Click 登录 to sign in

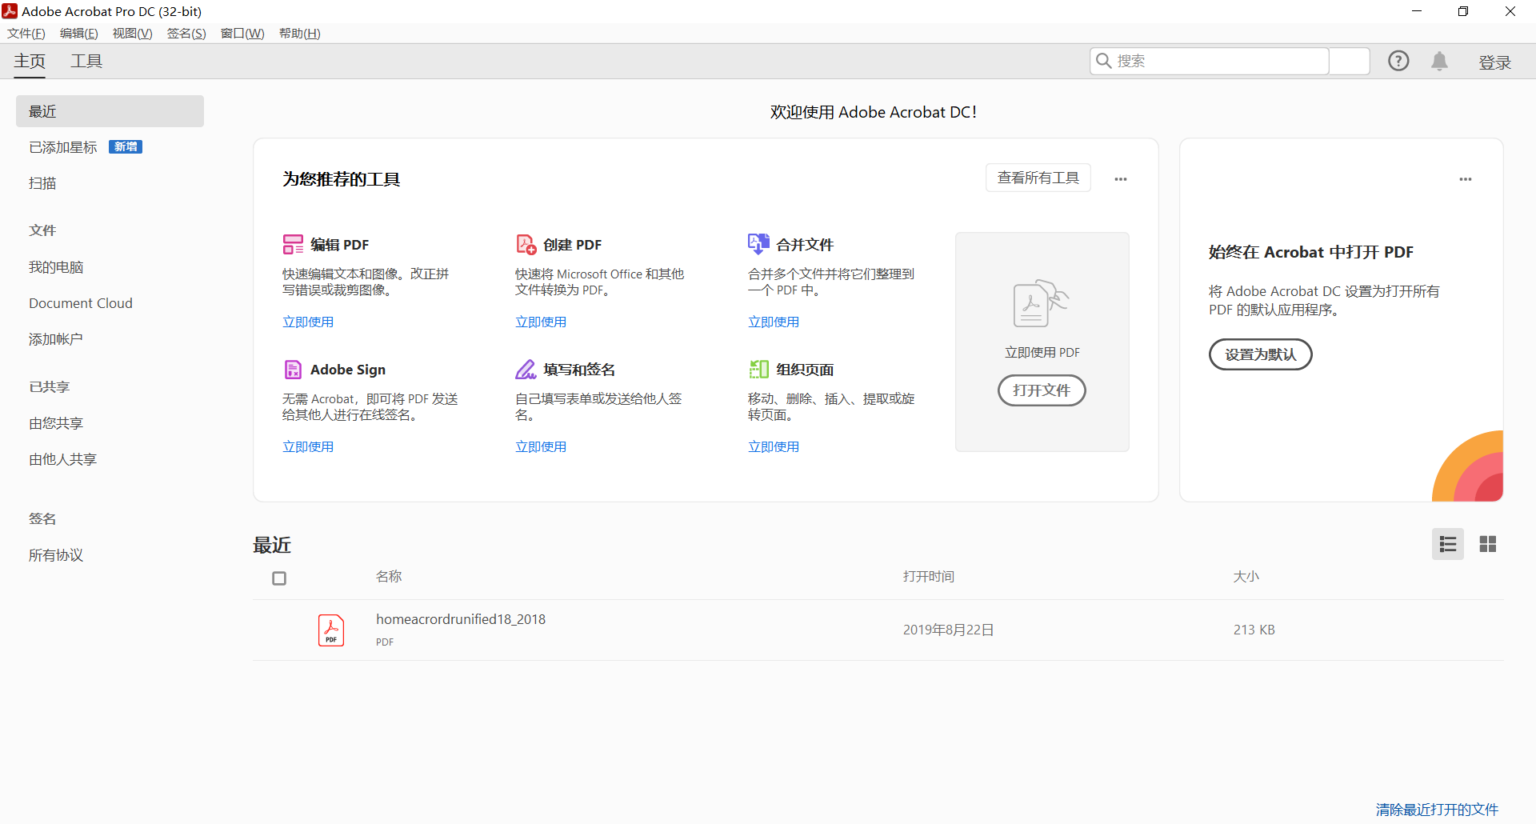pos(1494,62)
